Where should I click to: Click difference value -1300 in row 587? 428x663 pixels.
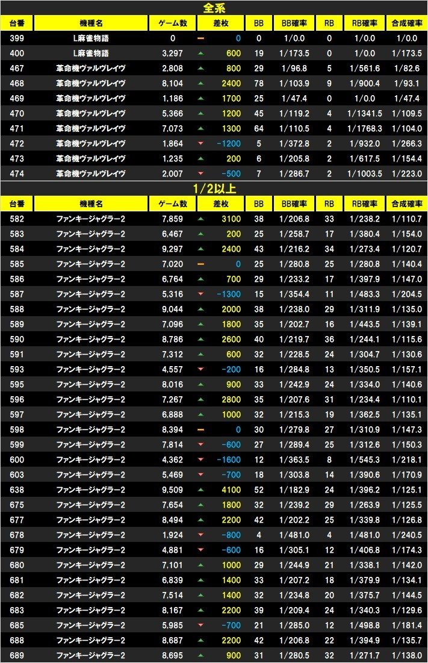(x=229, y=294)
